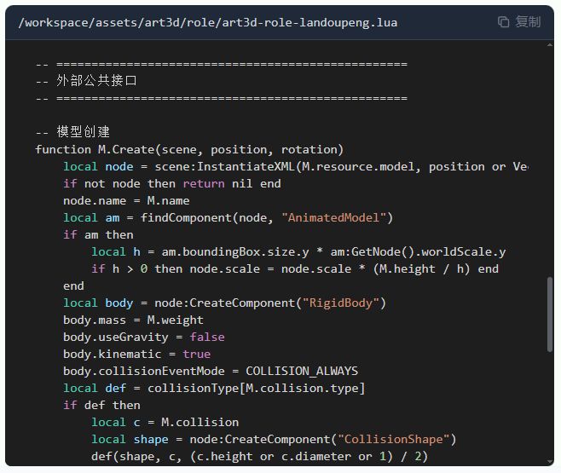Image resolution: width=561 pixels, height=473 pixels.
Task: Click the "CollisionShape" string
Action: click(394, 440)
